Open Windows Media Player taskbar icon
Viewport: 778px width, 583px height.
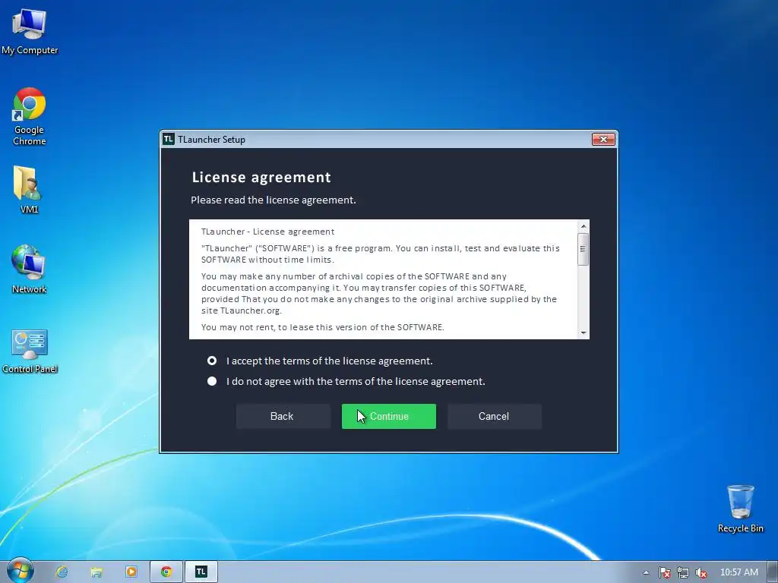[131, 572]
